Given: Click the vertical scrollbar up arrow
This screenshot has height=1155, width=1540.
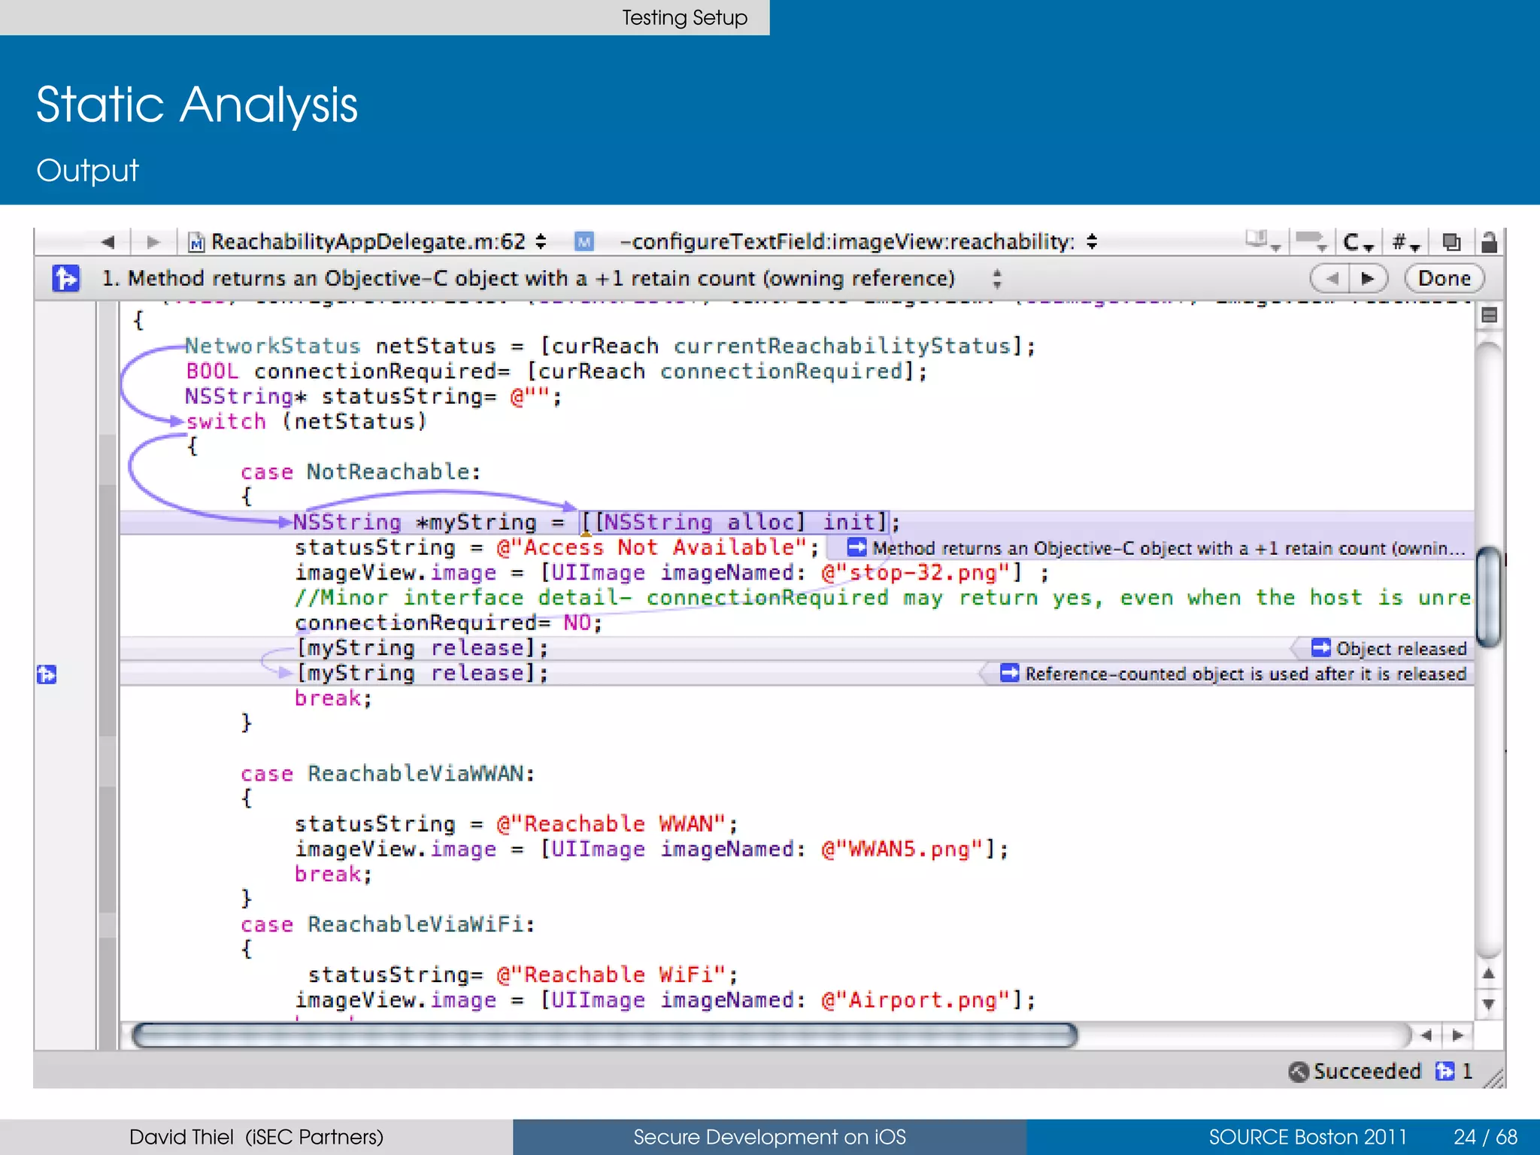Looking at the screenshot, I should coord(1489,973).
